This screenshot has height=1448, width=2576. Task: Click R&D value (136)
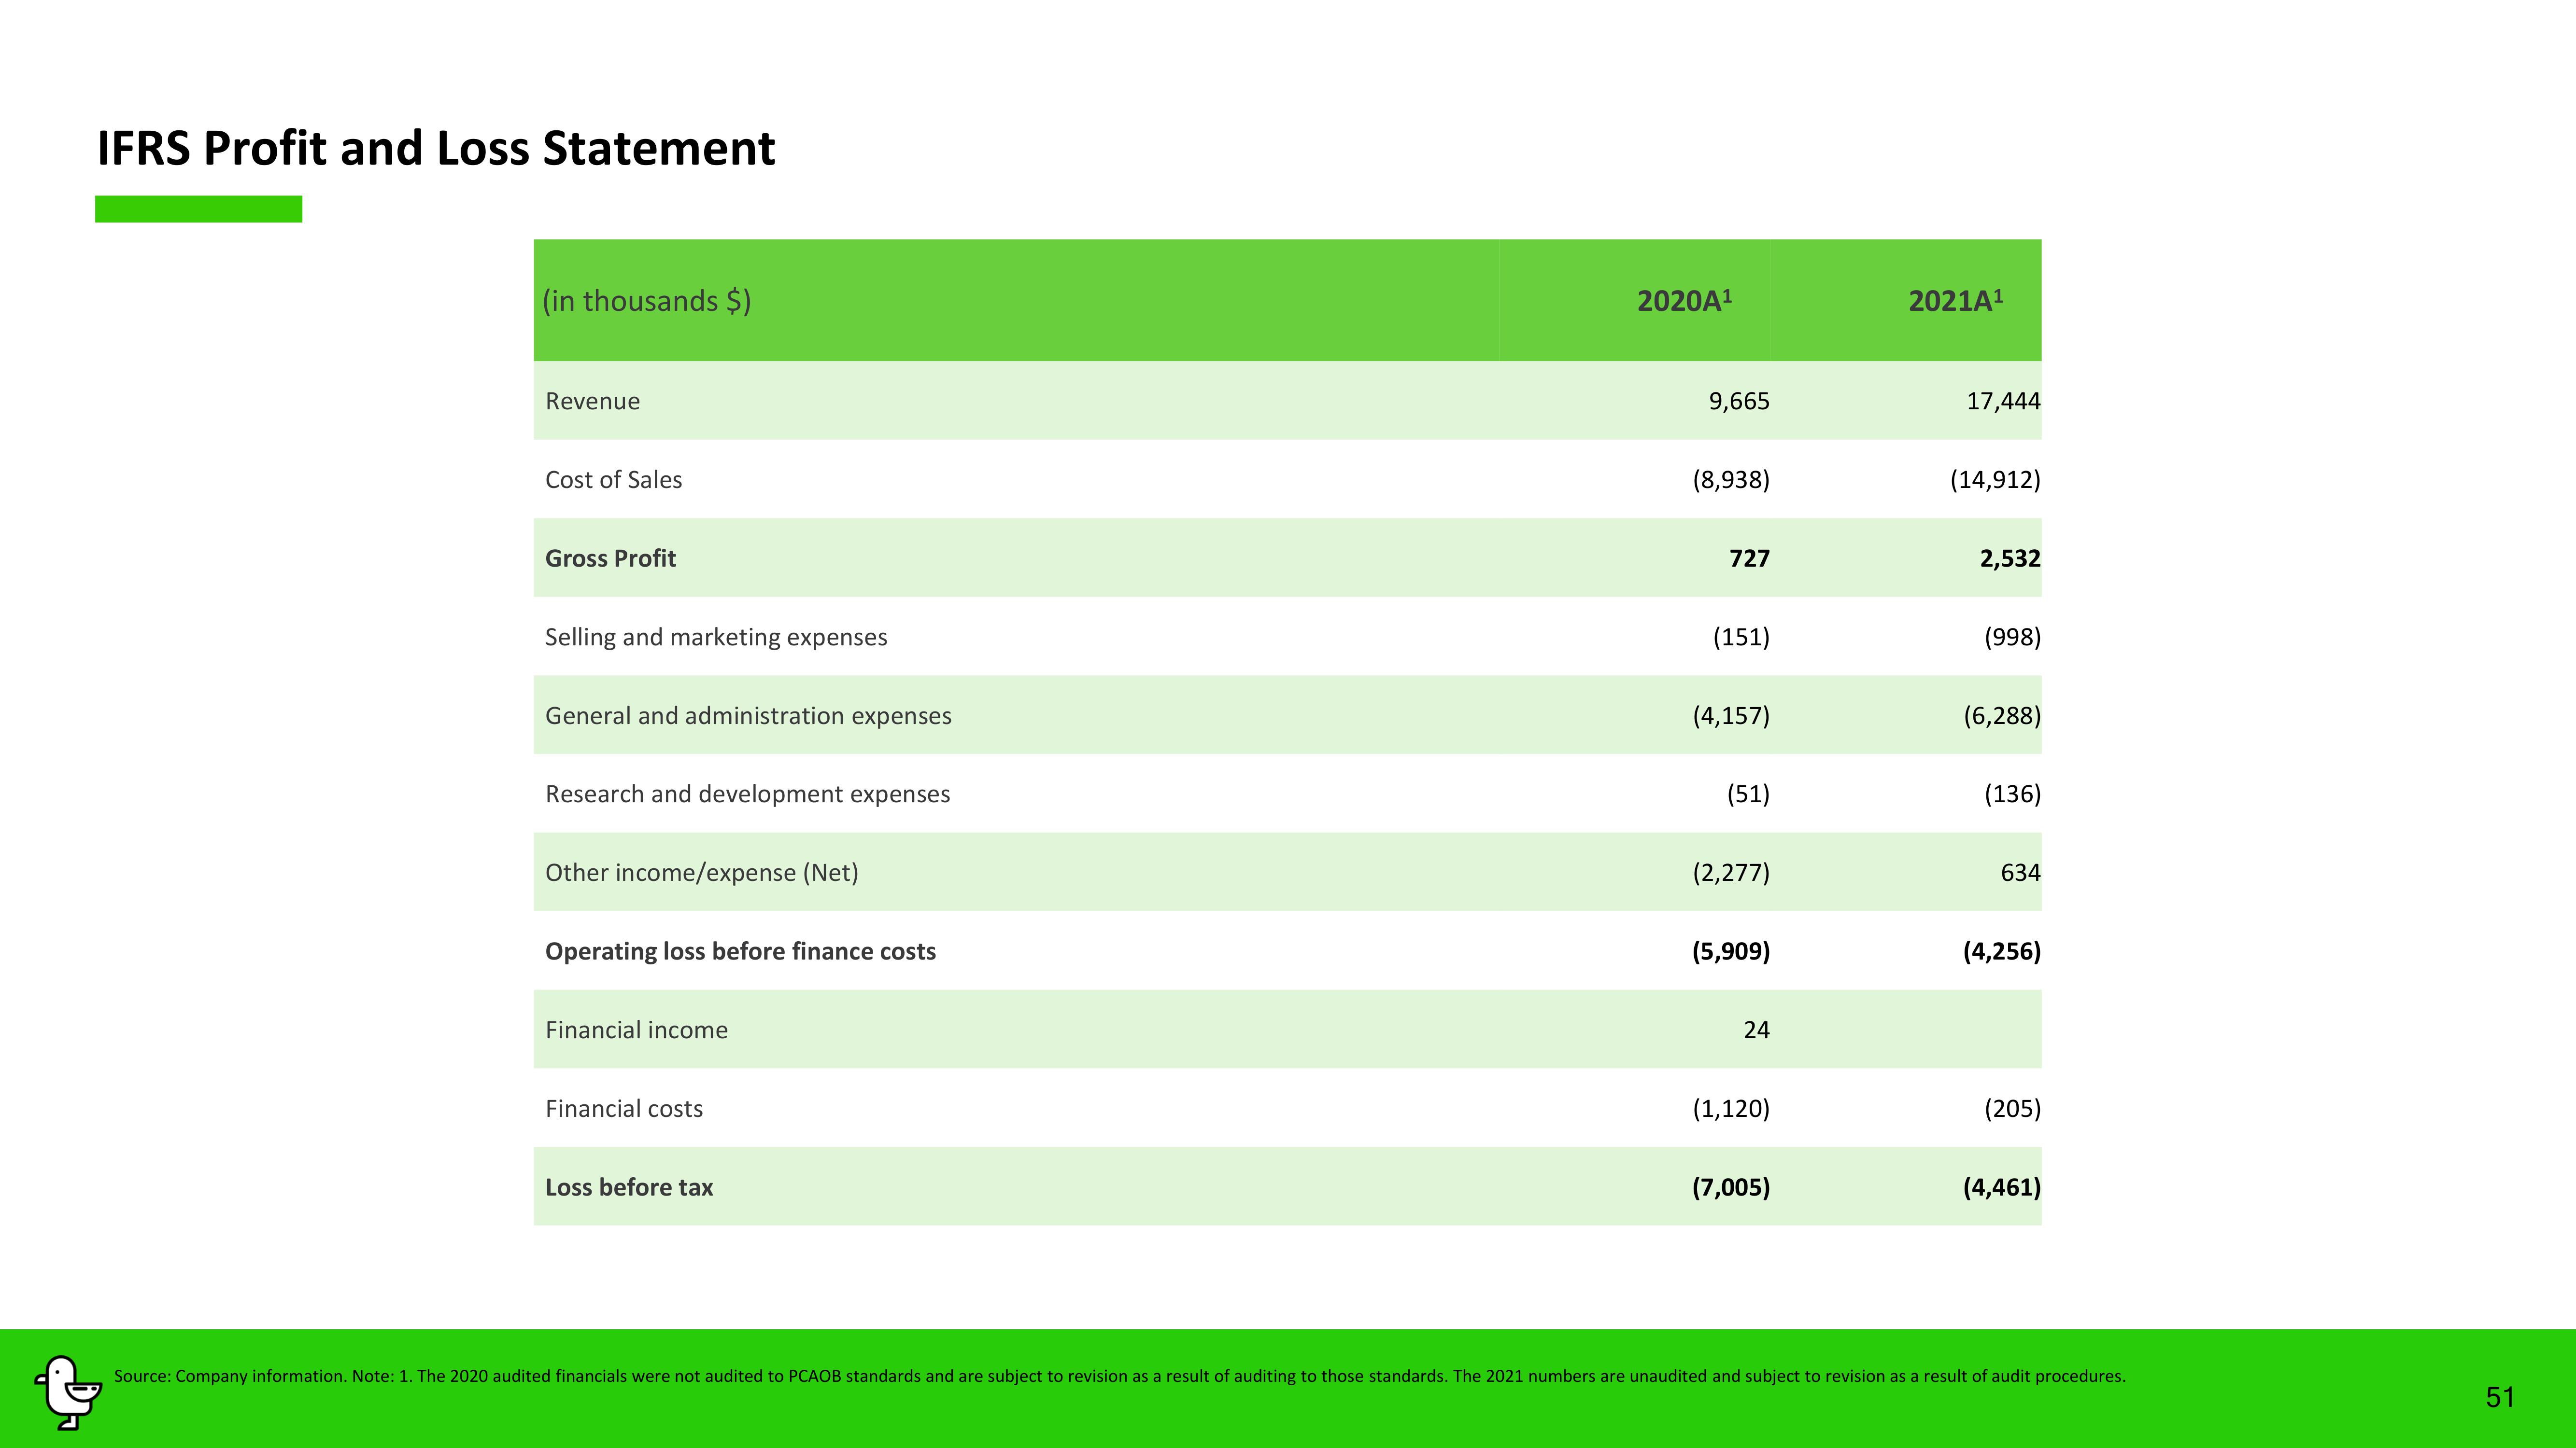point(2012,794)
